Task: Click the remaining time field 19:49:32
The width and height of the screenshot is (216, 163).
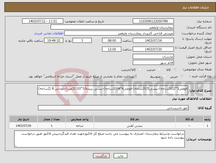Action: coord(54,40)
